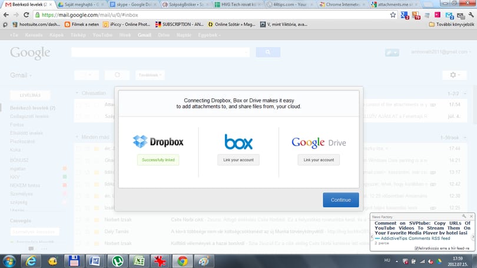Link your Google Drive account
Viewport: 477px width, 268px height.
[x=319, y=160]
